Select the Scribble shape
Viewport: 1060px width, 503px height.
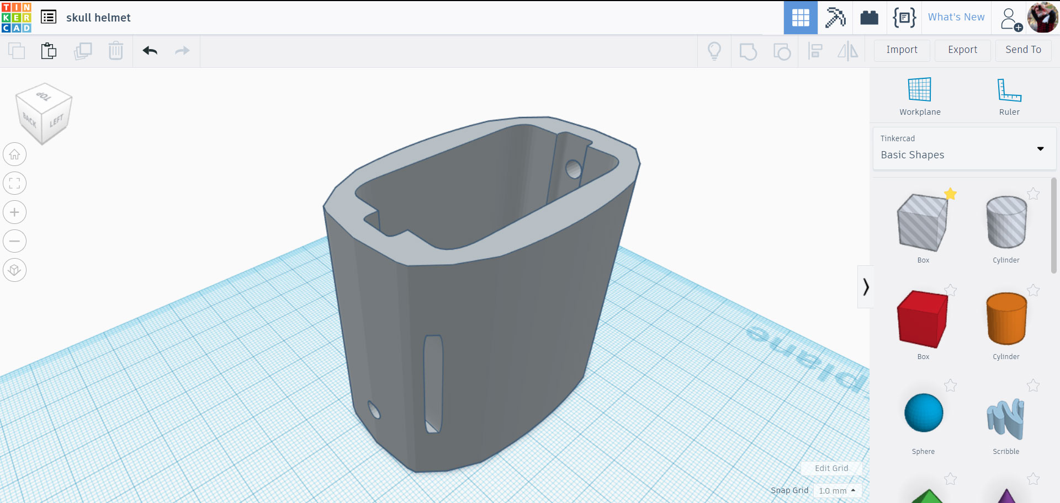(x=1006, y=419)
